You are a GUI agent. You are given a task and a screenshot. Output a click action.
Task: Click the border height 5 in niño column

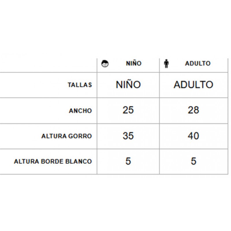128,161
